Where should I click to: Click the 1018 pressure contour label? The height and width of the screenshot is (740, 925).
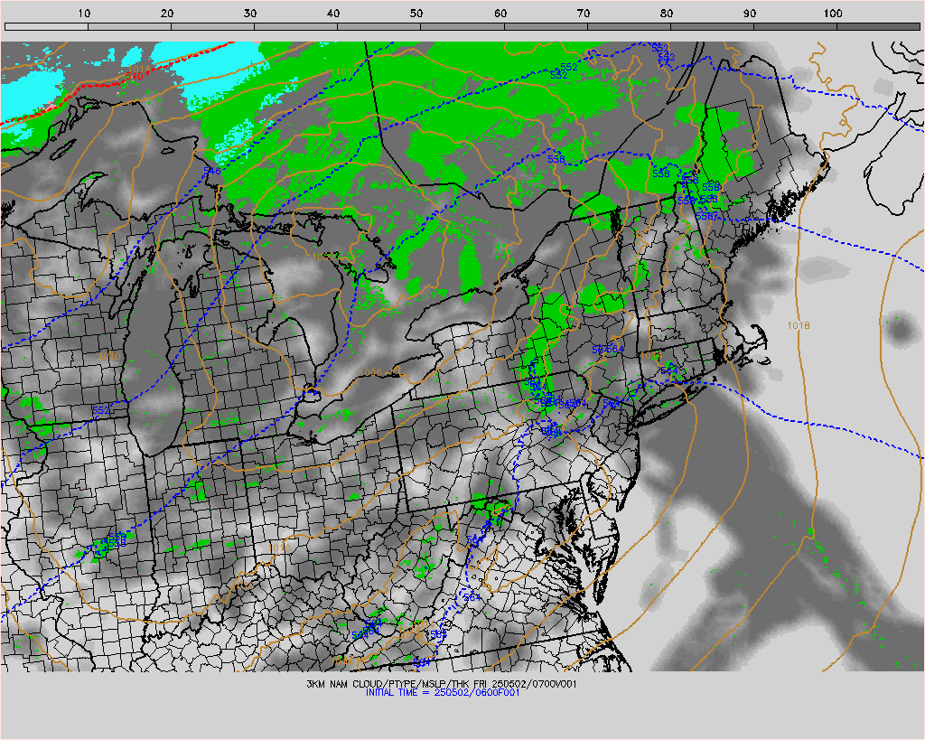(x=799, y=325)
